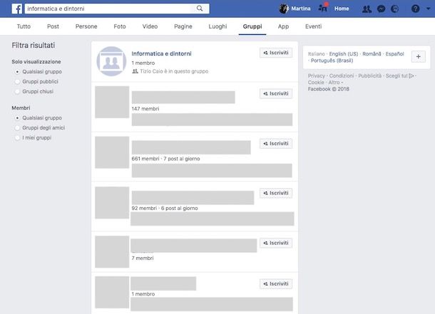This screenshot has height=314, width=435.
Task: Switch to the Persone tab
Action: click(86, 26)
